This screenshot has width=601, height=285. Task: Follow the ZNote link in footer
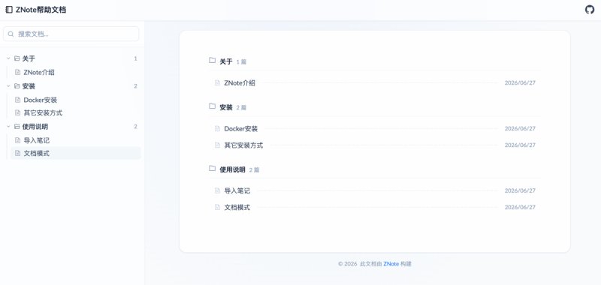pyautogui.click(x=391, y=264)
